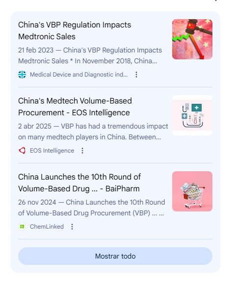Click the Mostrar todo button

pyautogui.click(x=115, y=256)
